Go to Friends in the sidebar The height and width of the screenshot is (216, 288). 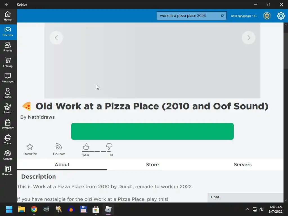pyautogui.click(x=8, y=47)
